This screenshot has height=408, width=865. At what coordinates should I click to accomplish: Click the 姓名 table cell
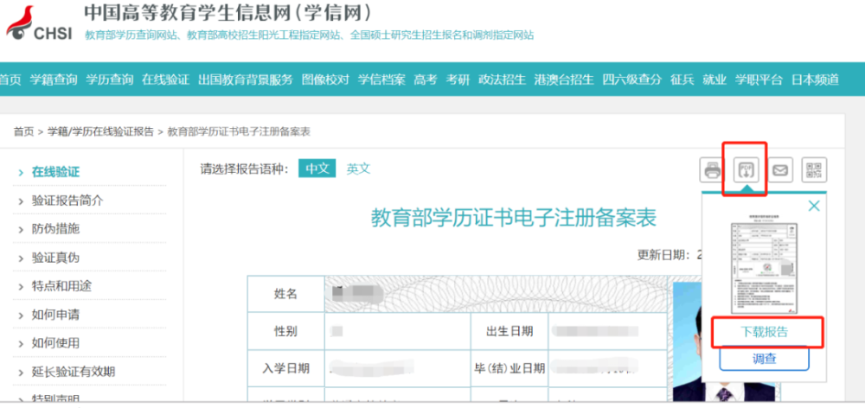point(285,294)
